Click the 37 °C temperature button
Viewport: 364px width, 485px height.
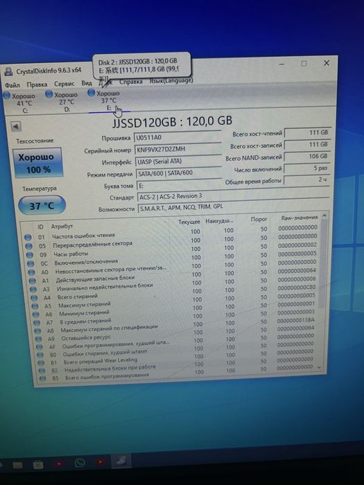coord(42,206)
